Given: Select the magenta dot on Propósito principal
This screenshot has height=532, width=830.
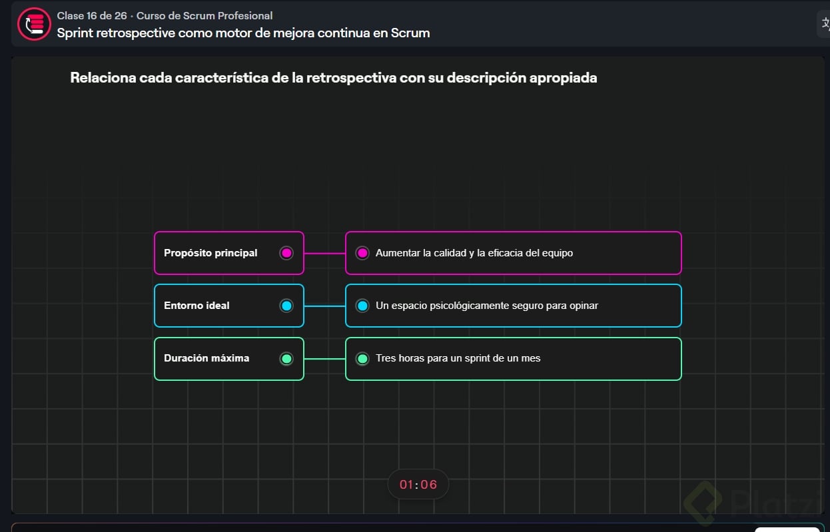Looking at the screenshot, I should [x=286, y=253].
